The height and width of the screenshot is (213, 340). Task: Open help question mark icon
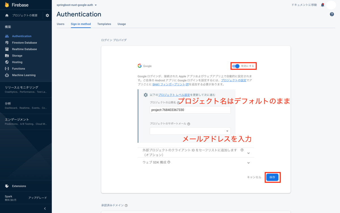pyautogui.click(x=332, y=14)
